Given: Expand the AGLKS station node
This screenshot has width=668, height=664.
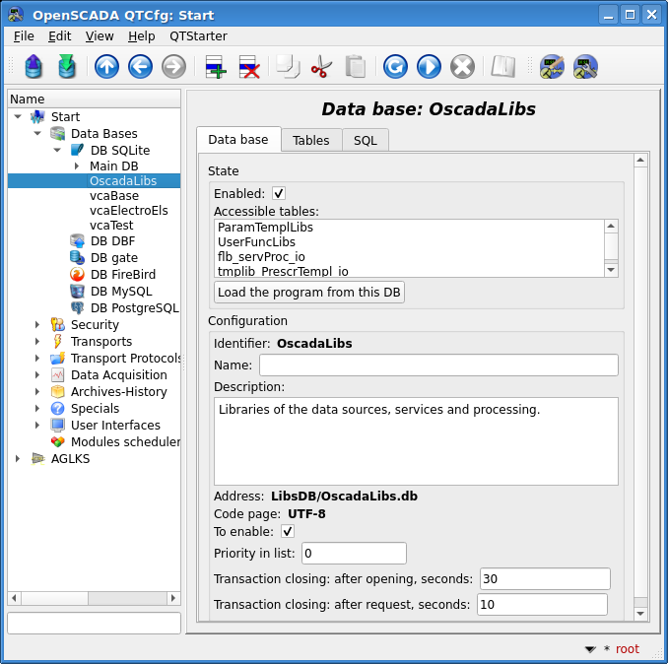Looking at the screenshot, I should tap(18, 459).
